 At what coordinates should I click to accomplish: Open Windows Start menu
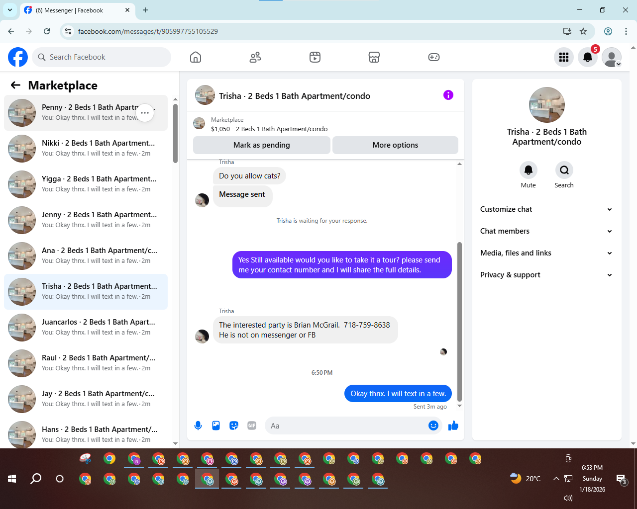pos(12,479)
